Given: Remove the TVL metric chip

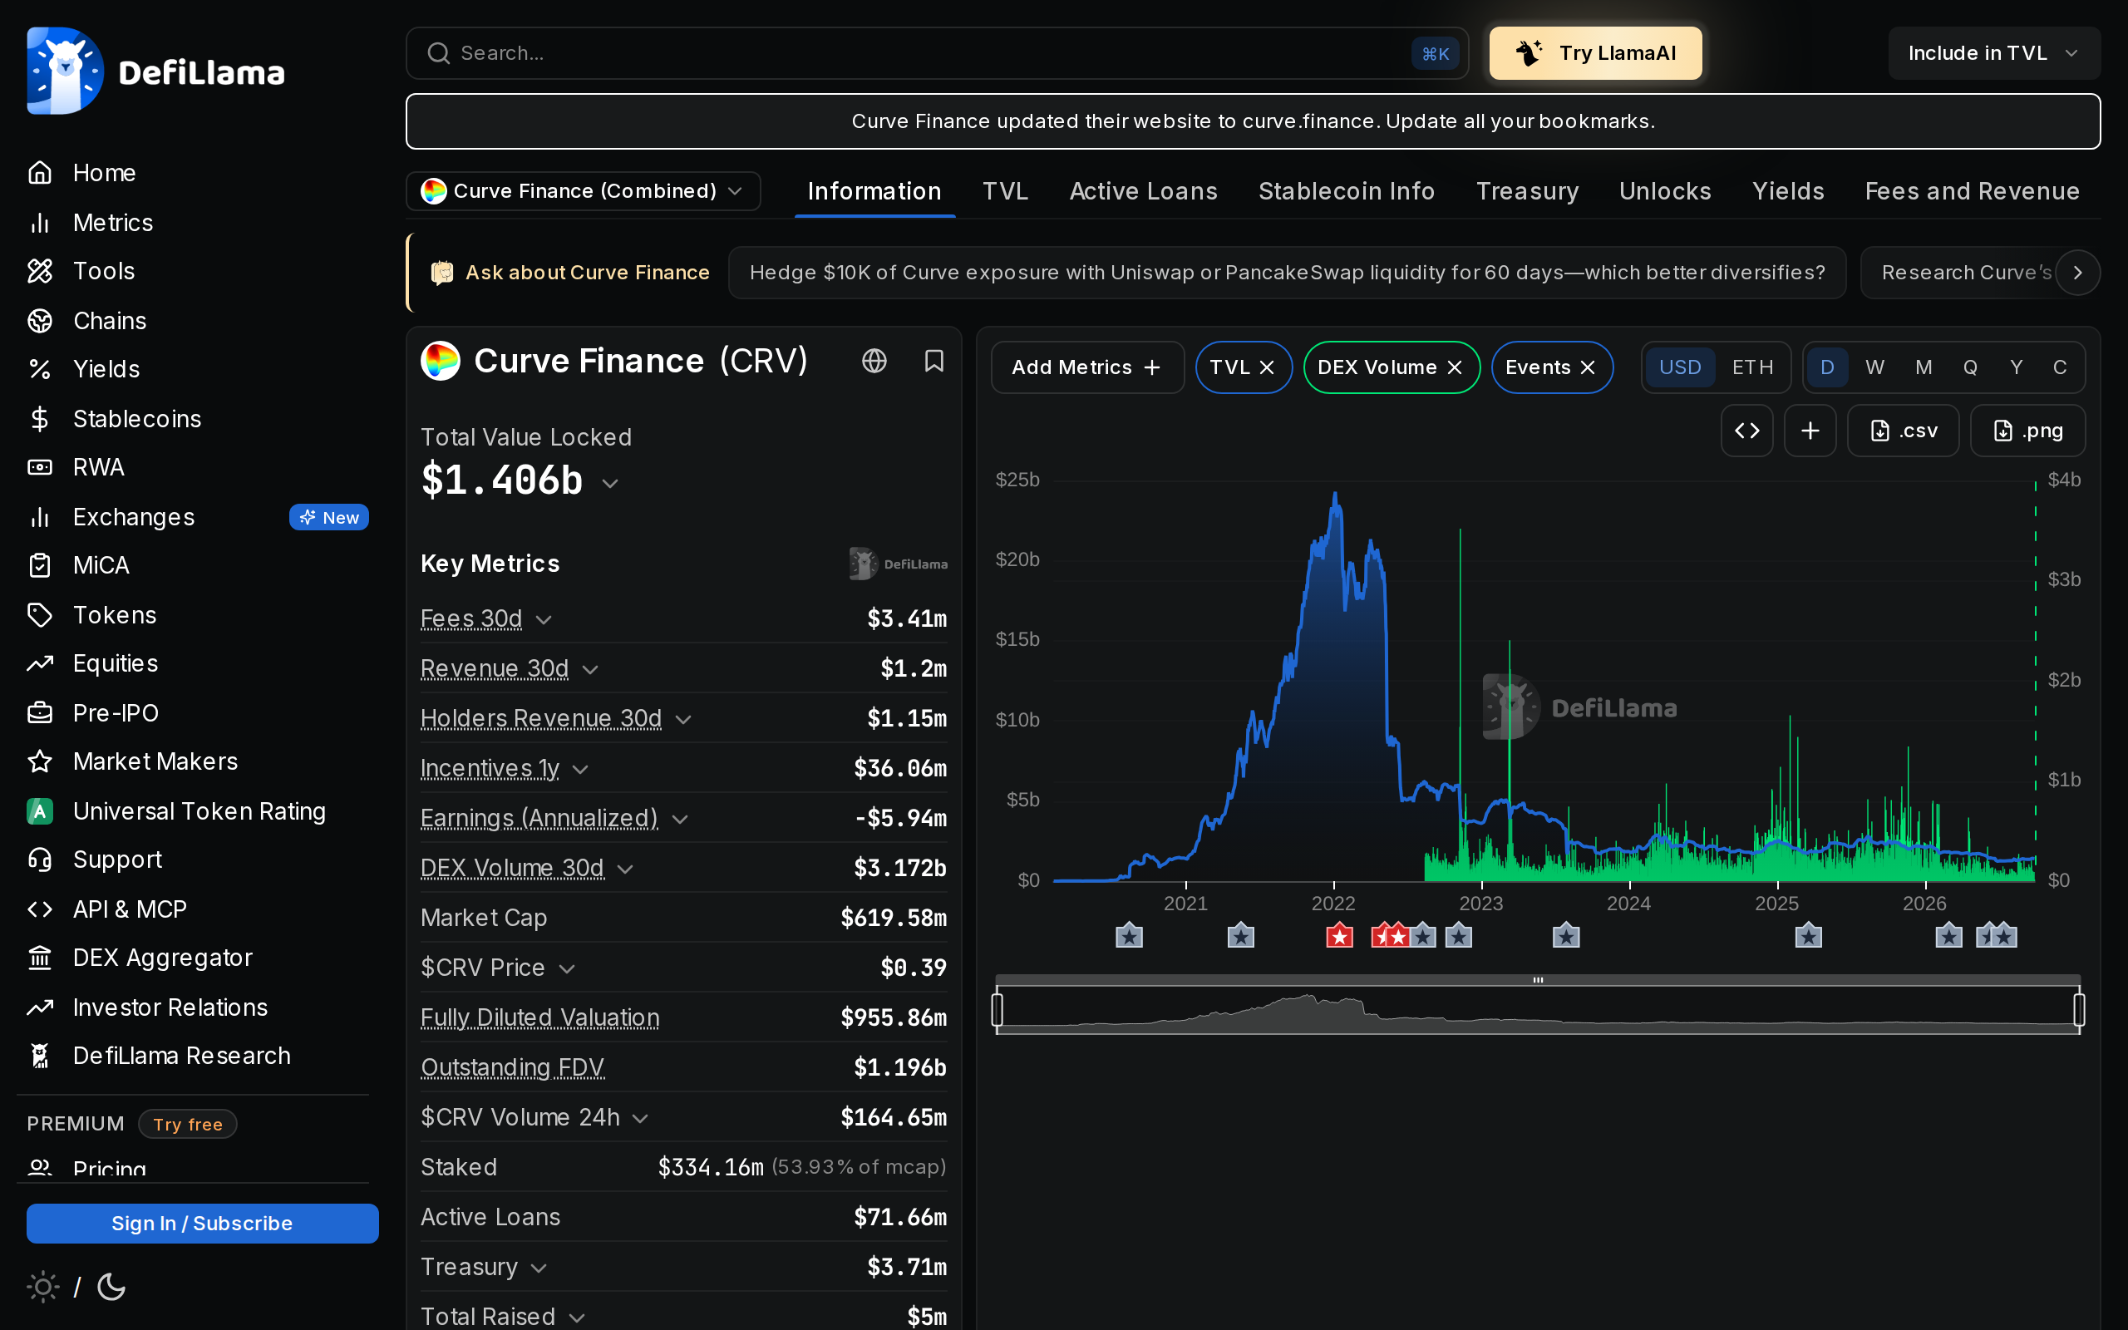Looking at the screenshot, I should tap(1266, 367).
